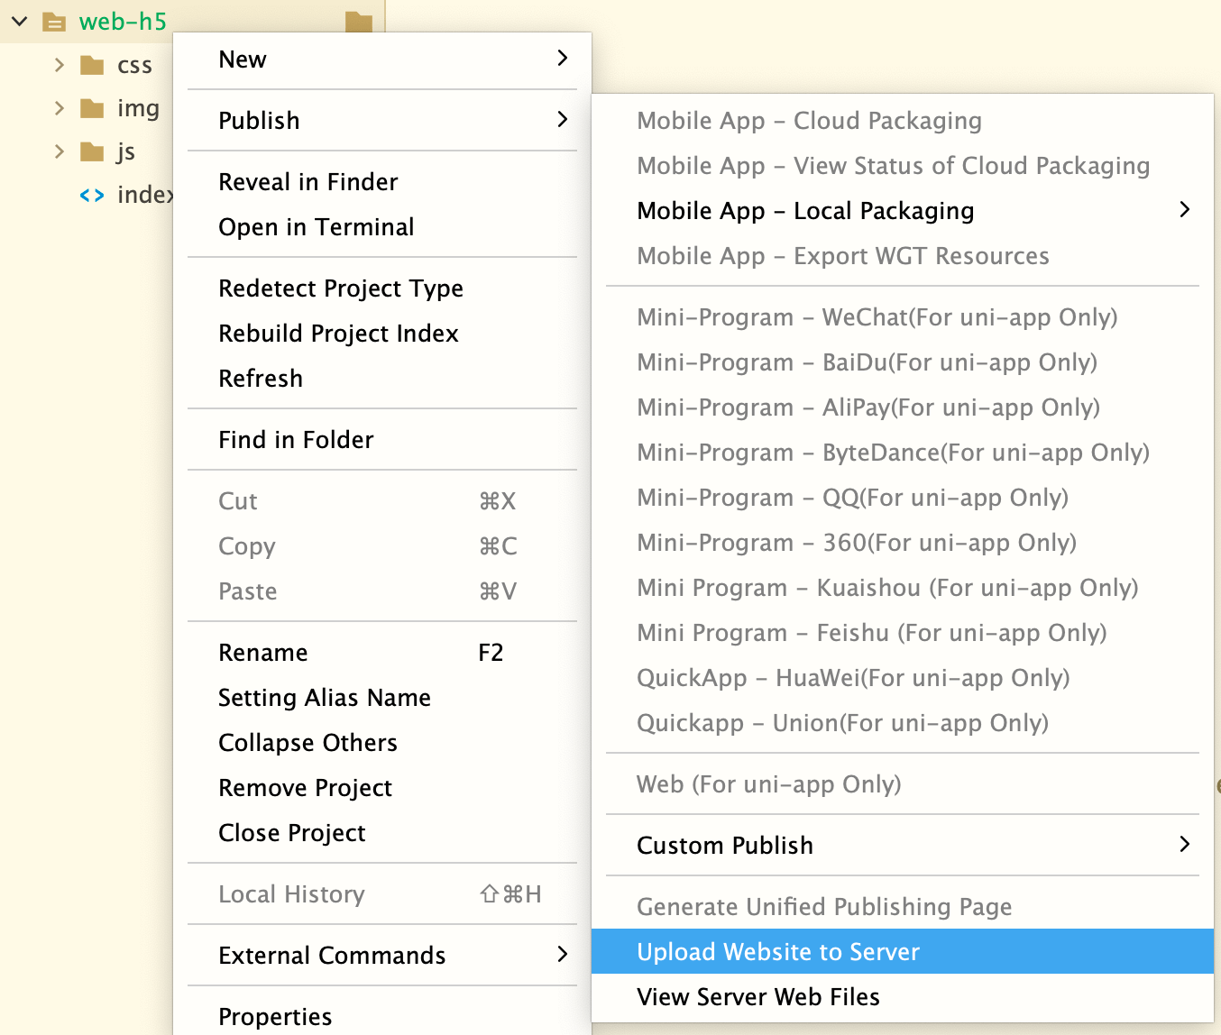Select Setting Alias Name
Screen dimensions: 1221x1035
click(x=382, y=698)
